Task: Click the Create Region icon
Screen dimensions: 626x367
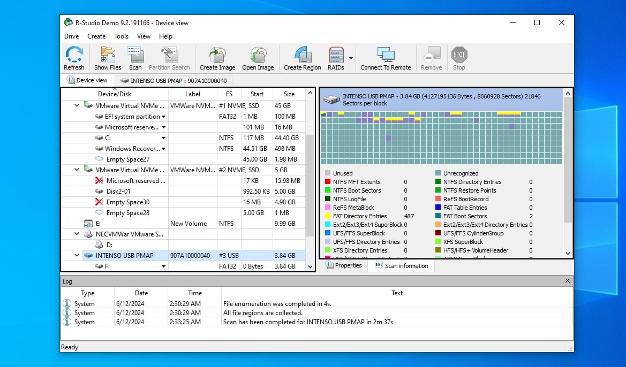Action: (x=303, y=55)
